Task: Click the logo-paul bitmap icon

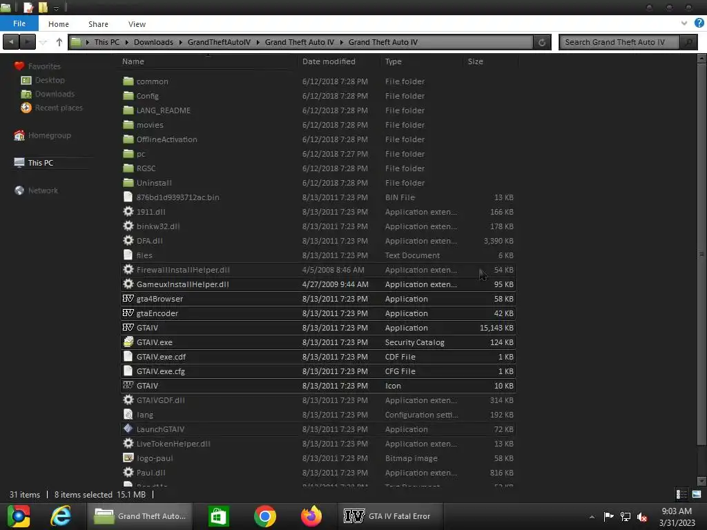Action: point(128,458)
